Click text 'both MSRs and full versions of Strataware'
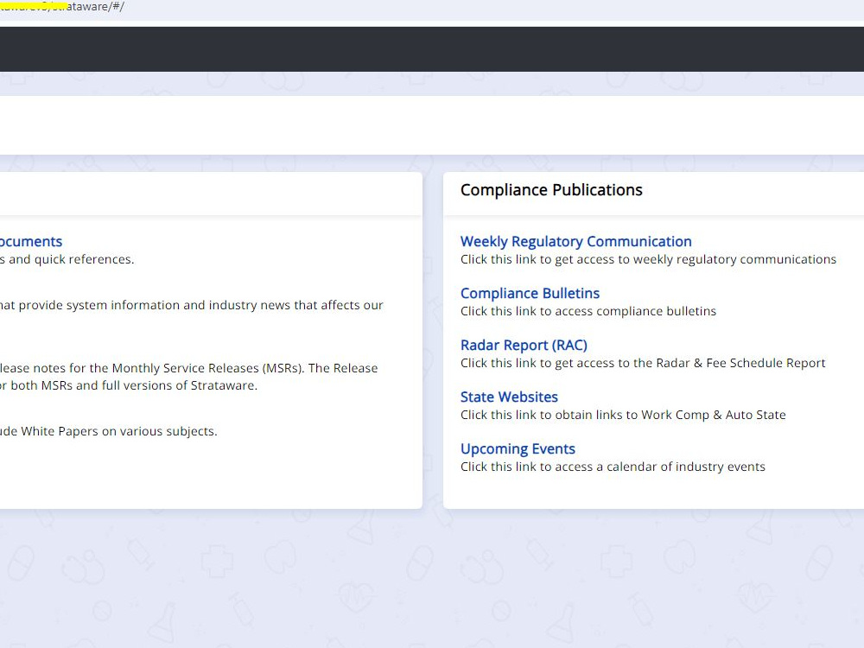This screenshot has height=648, width=864. [x=134, y=385]
